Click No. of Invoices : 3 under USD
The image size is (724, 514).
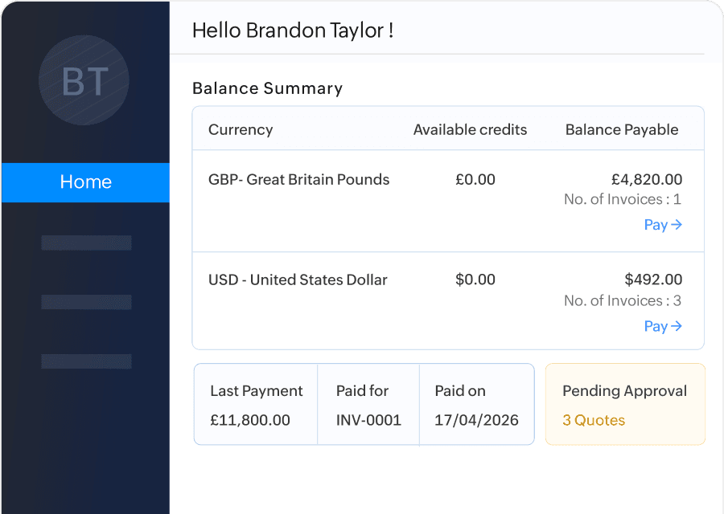[x=623, y=300]
